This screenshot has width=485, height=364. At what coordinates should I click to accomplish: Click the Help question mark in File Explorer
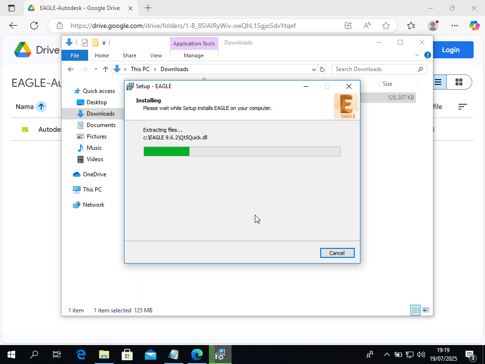427,55
